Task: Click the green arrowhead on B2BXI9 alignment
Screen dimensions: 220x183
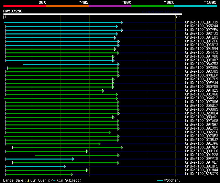Action: pos(72,174)
